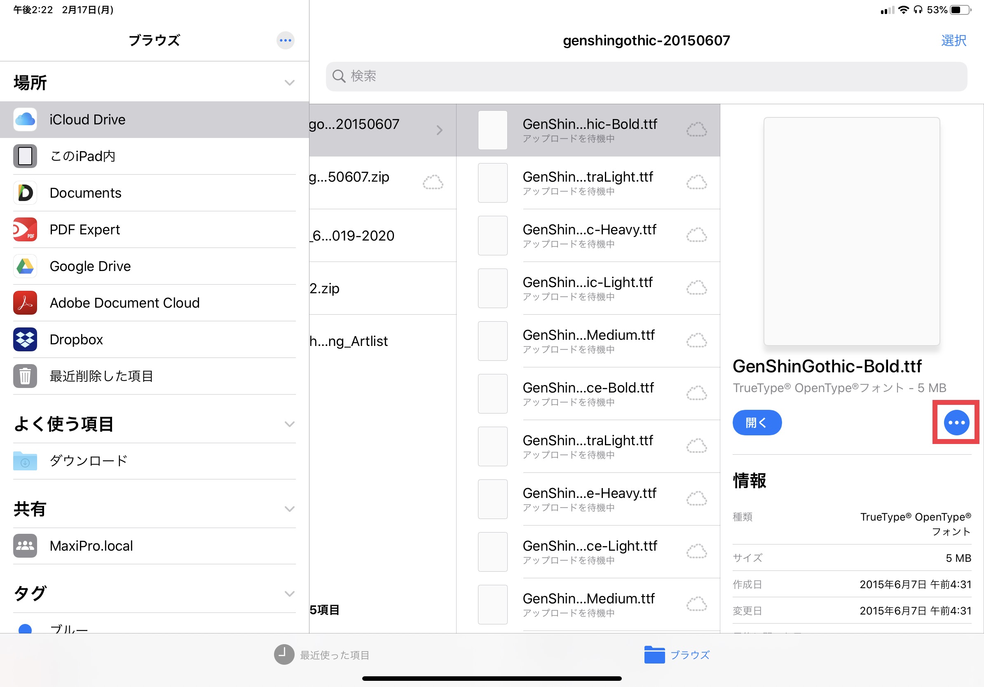Image resolution: width=984 pixels, height=687 pixels.
Task: Collapse the 共有 section chevron
Action: pos(290,509)
